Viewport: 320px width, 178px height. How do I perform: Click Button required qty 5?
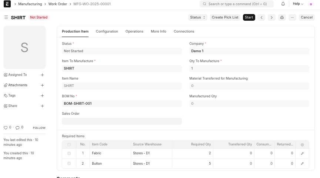[x=193, y=164]
